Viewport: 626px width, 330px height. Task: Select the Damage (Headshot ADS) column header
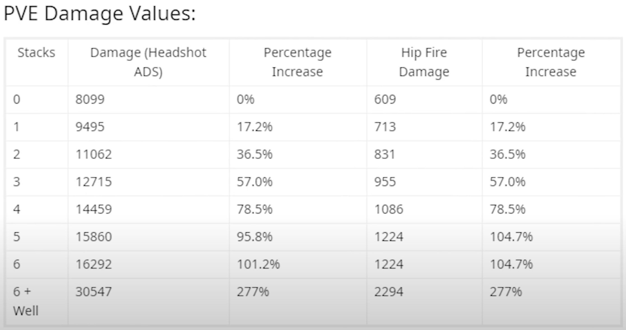coord(148,62)
